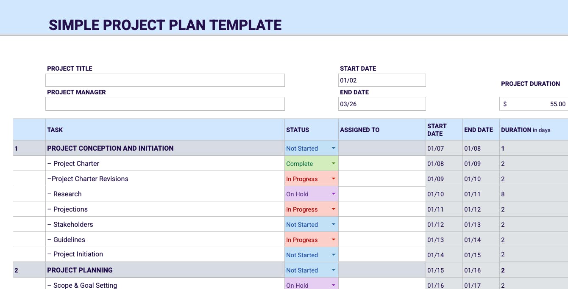The image size is (568, 289).
Task: Open the On Hold dropdown for Research
Action: (x=333, y=194)
